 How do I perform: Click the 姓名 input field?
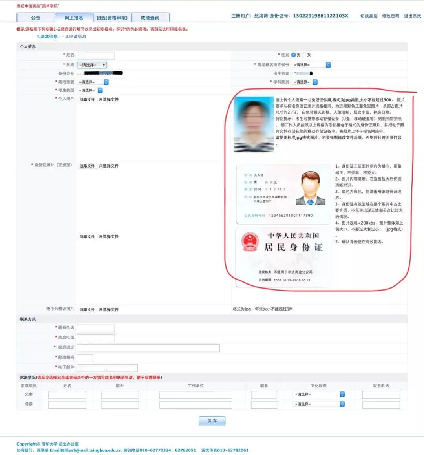click(x=95, y=55)
